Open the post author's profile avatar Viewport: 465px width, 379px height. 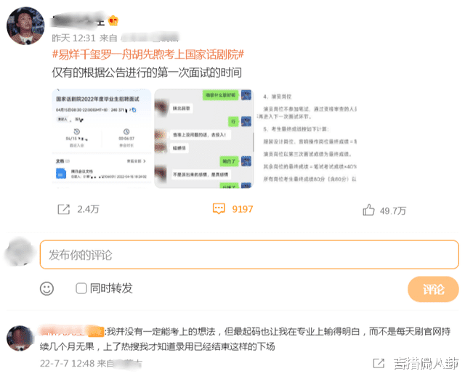(x=25, y=26)
